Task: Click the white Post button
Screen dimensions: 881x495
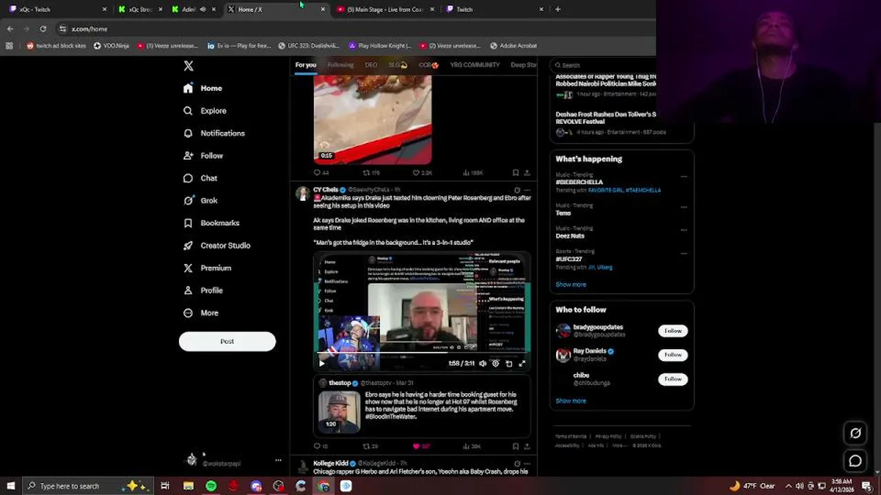Action: click(227, 342)
